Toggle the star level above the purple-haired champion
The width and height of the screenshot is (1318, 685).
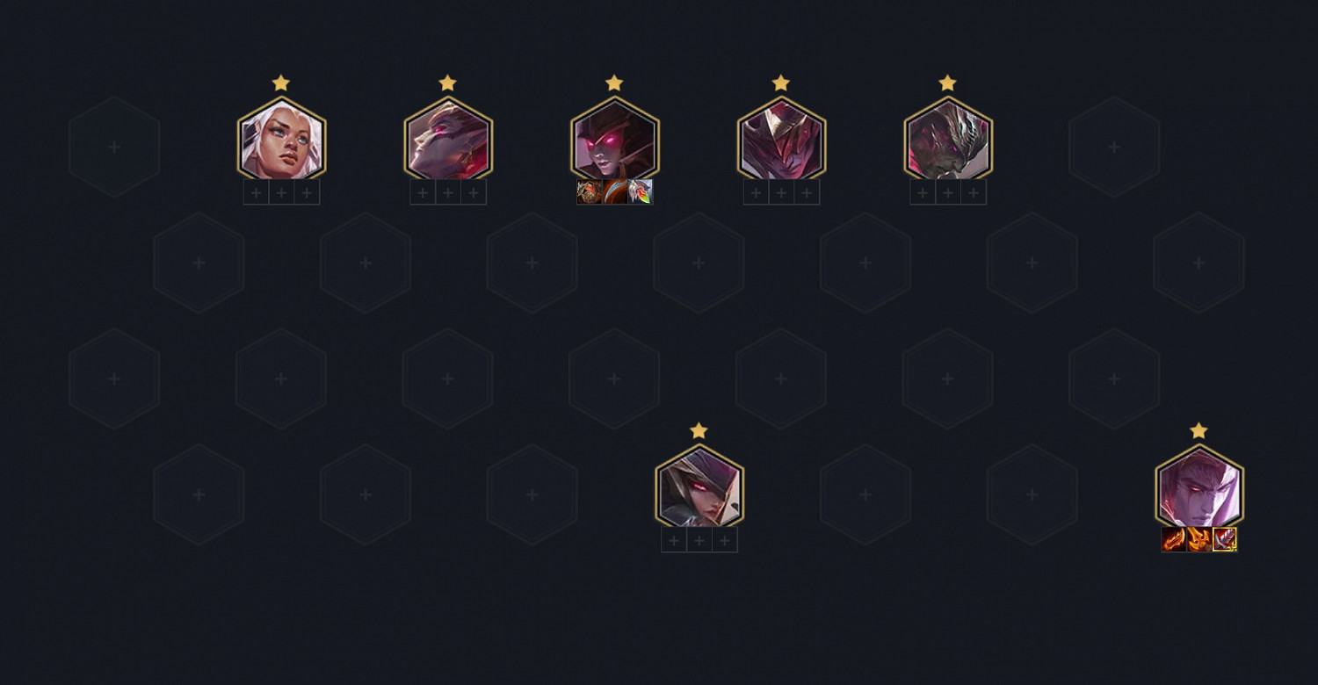(1199, 430)
